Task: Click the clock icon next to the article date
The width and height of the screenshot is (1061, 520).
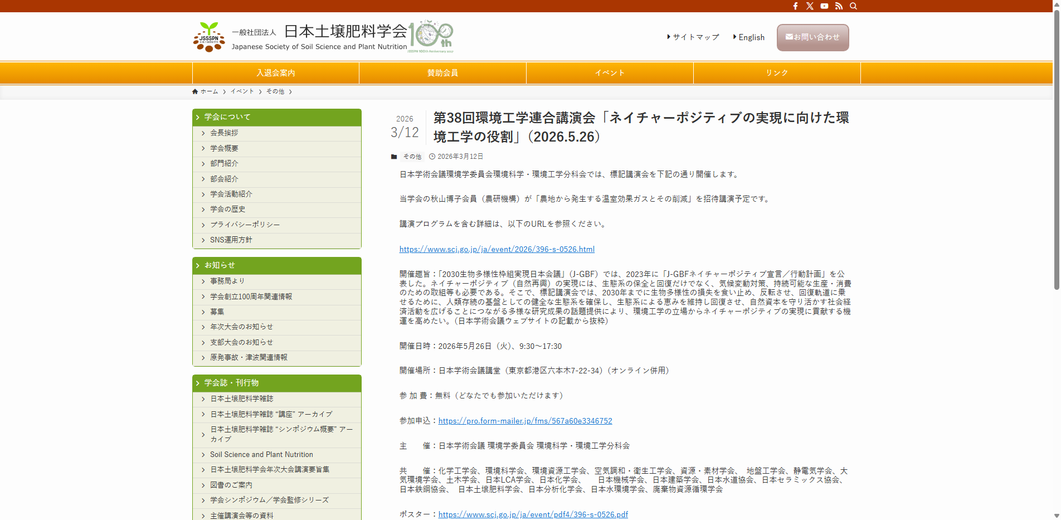Action: click(x=432, y=157)
